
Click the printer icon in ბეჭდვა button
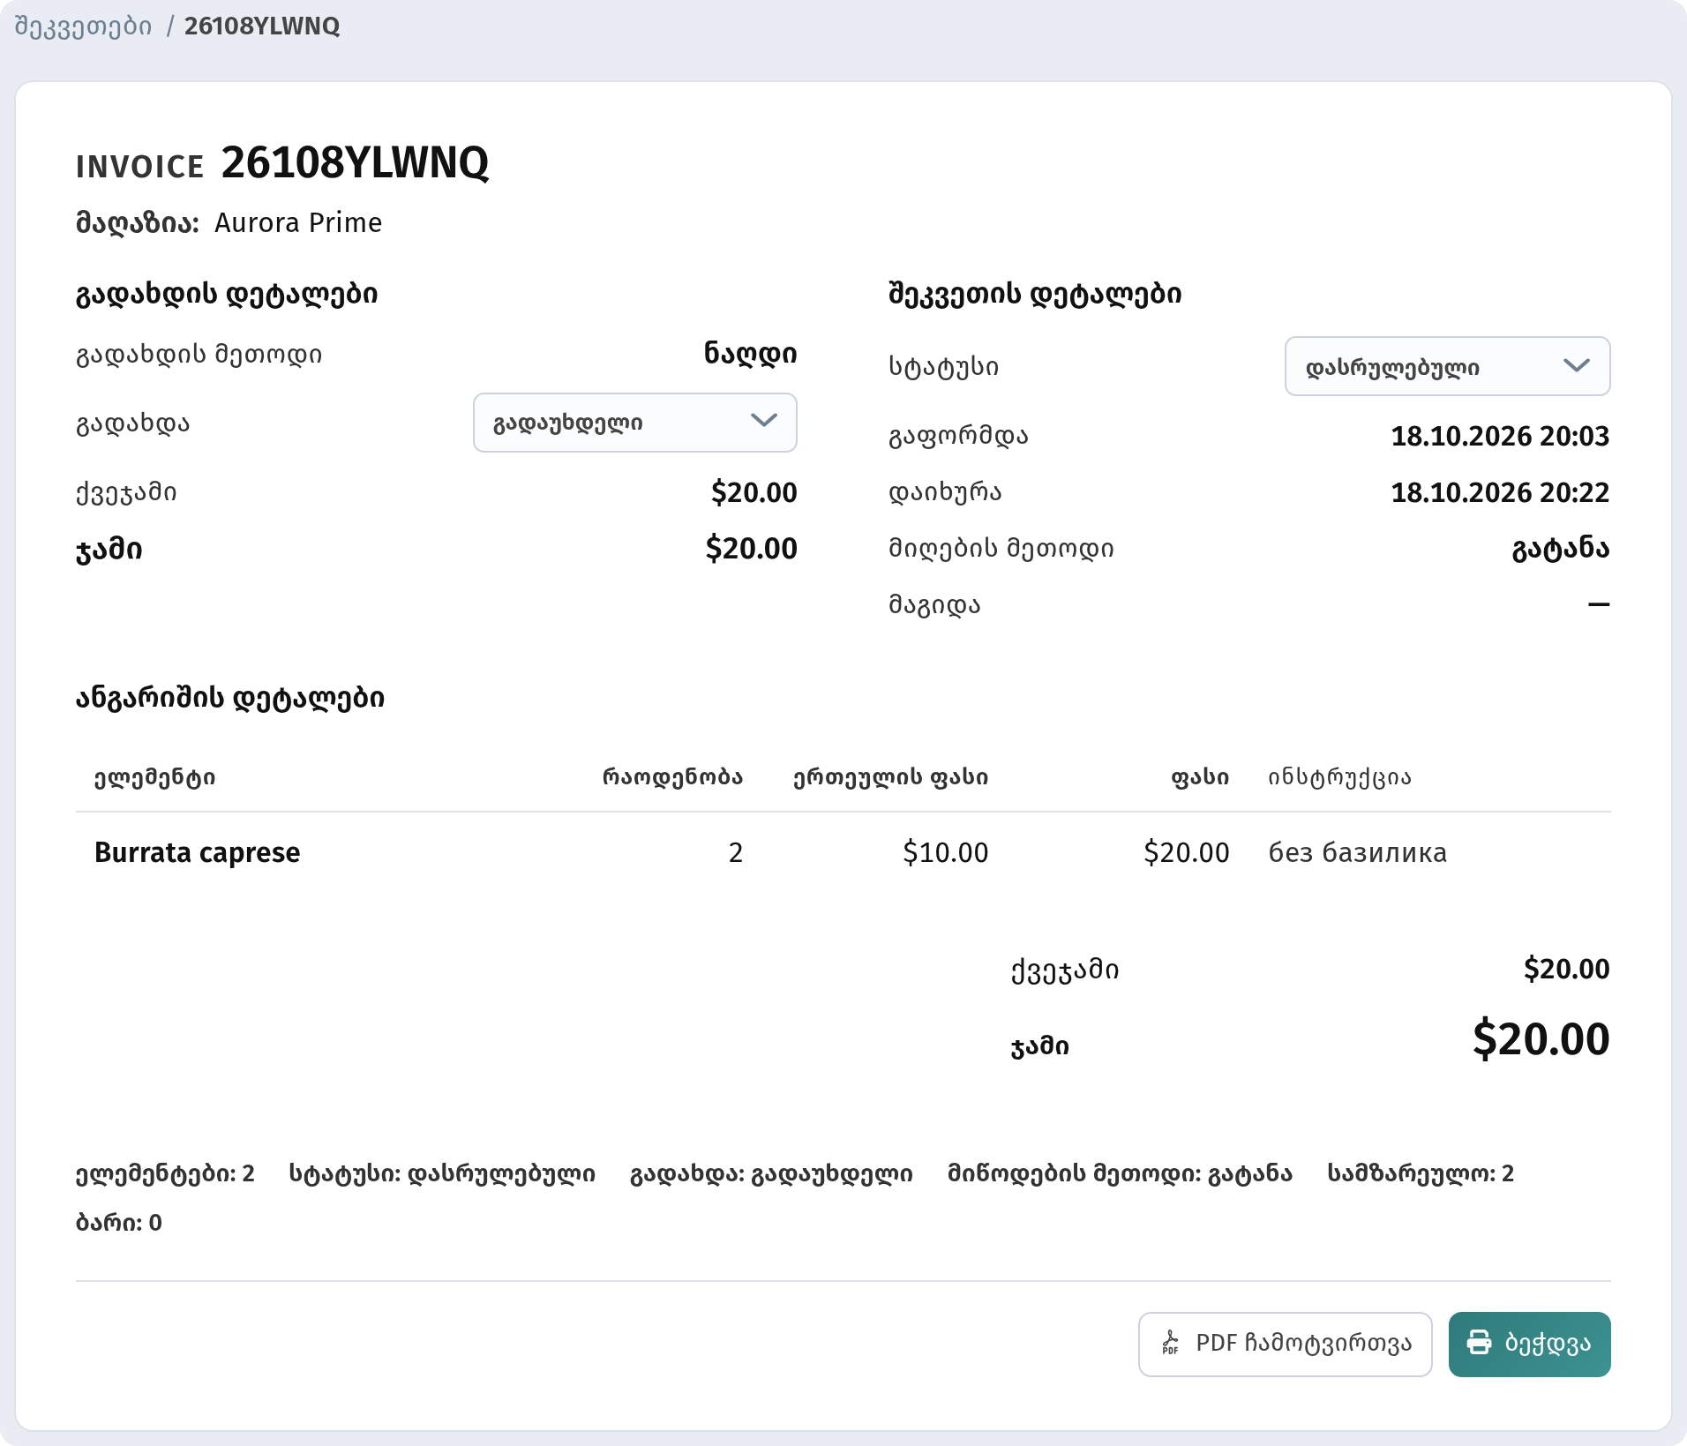pyautogui.click(x=1479, y=1343)
